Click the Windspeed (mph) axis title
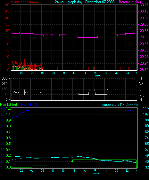The height and width of the screenshot is (180, 149). pos(24,2)
